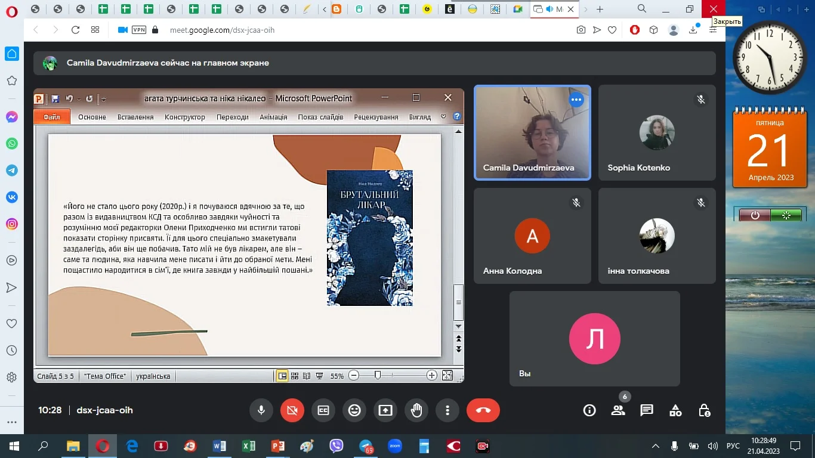Switch to Вставлення ribbon tab
815x458 pixels.
(x=135, y=117)
